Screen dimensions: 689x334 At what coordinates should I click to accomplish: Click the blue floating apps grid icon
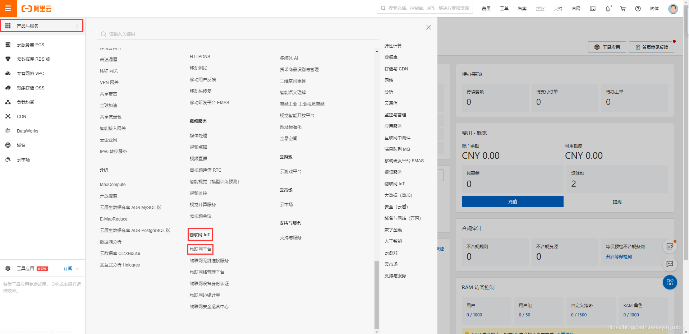670,282
